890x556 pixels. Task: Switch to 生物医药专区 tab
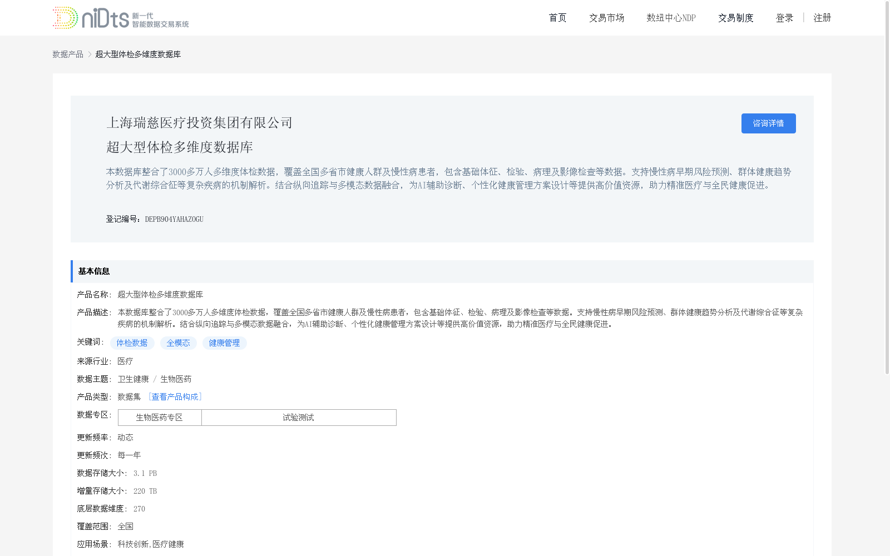click(160, 417)
